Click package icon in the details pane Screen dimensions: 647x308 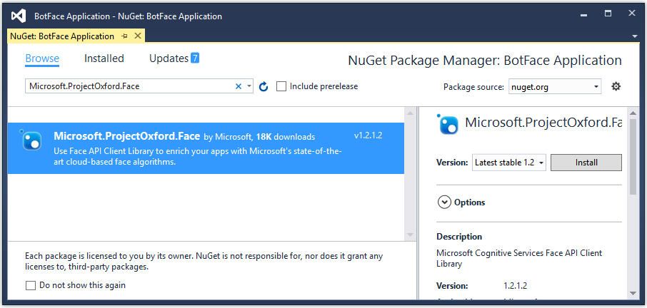(x=447, y=124)
